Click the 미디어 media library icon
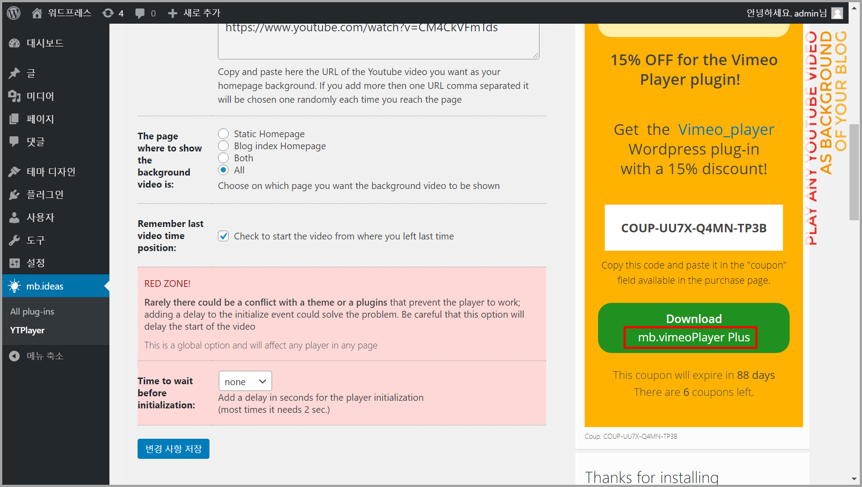 tap(14, 96)
